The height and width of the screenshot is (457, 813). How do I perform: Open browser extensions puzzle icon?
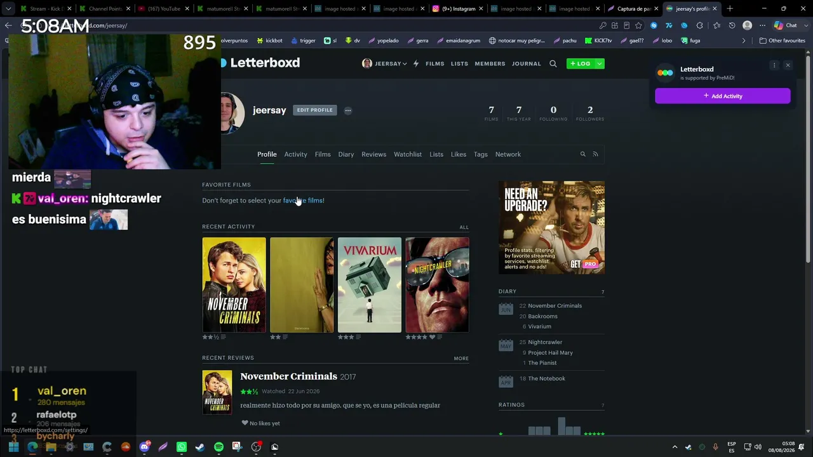699,25
